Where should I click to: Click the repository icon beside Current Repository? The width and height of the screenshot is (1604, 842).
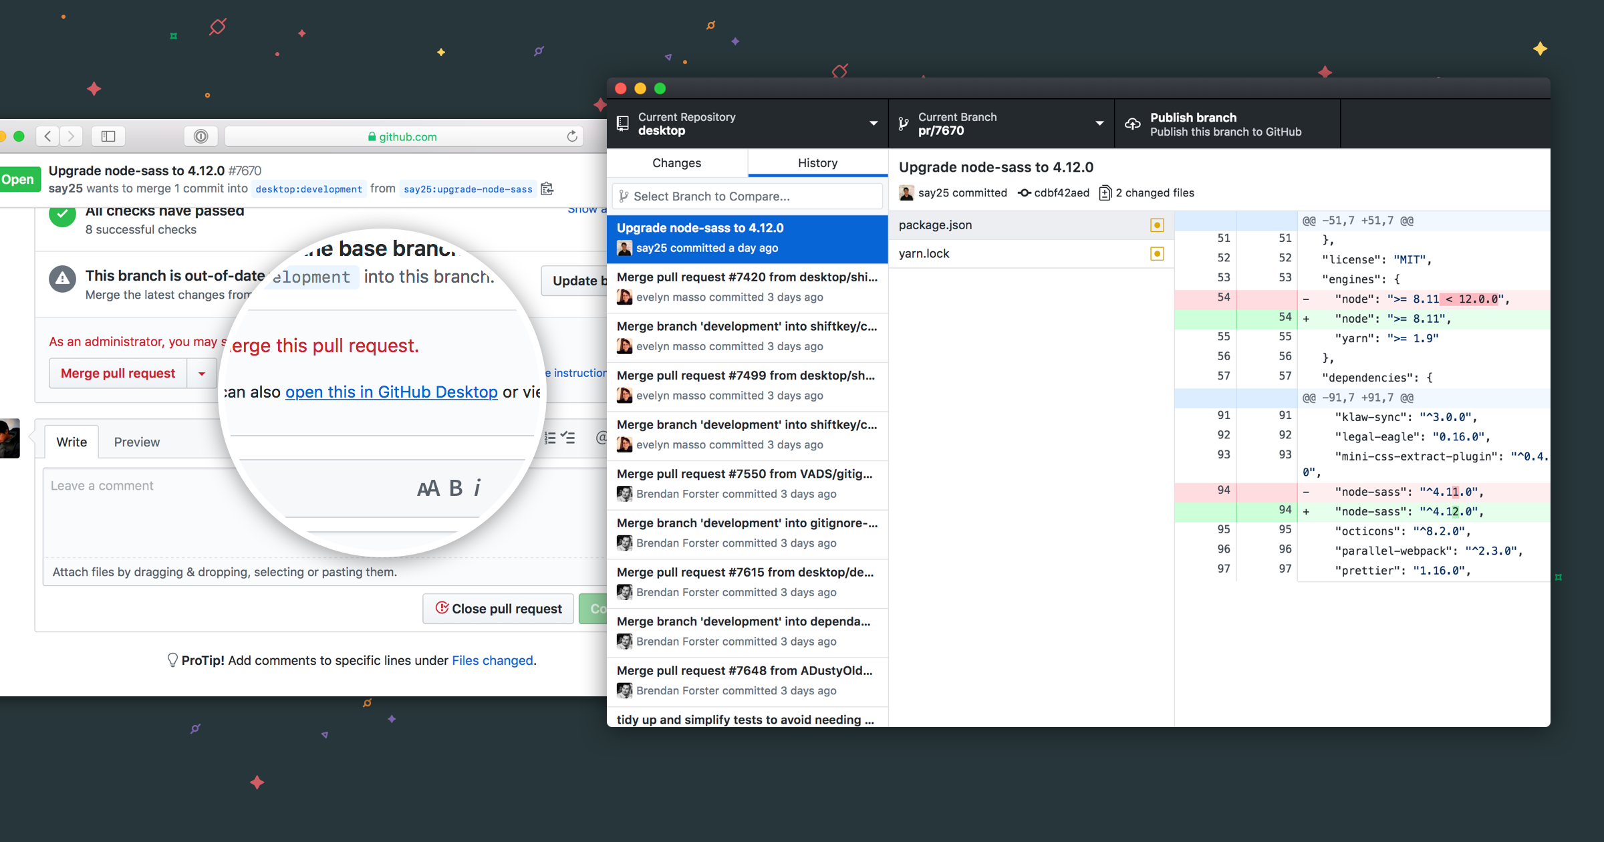pos(623,123)
